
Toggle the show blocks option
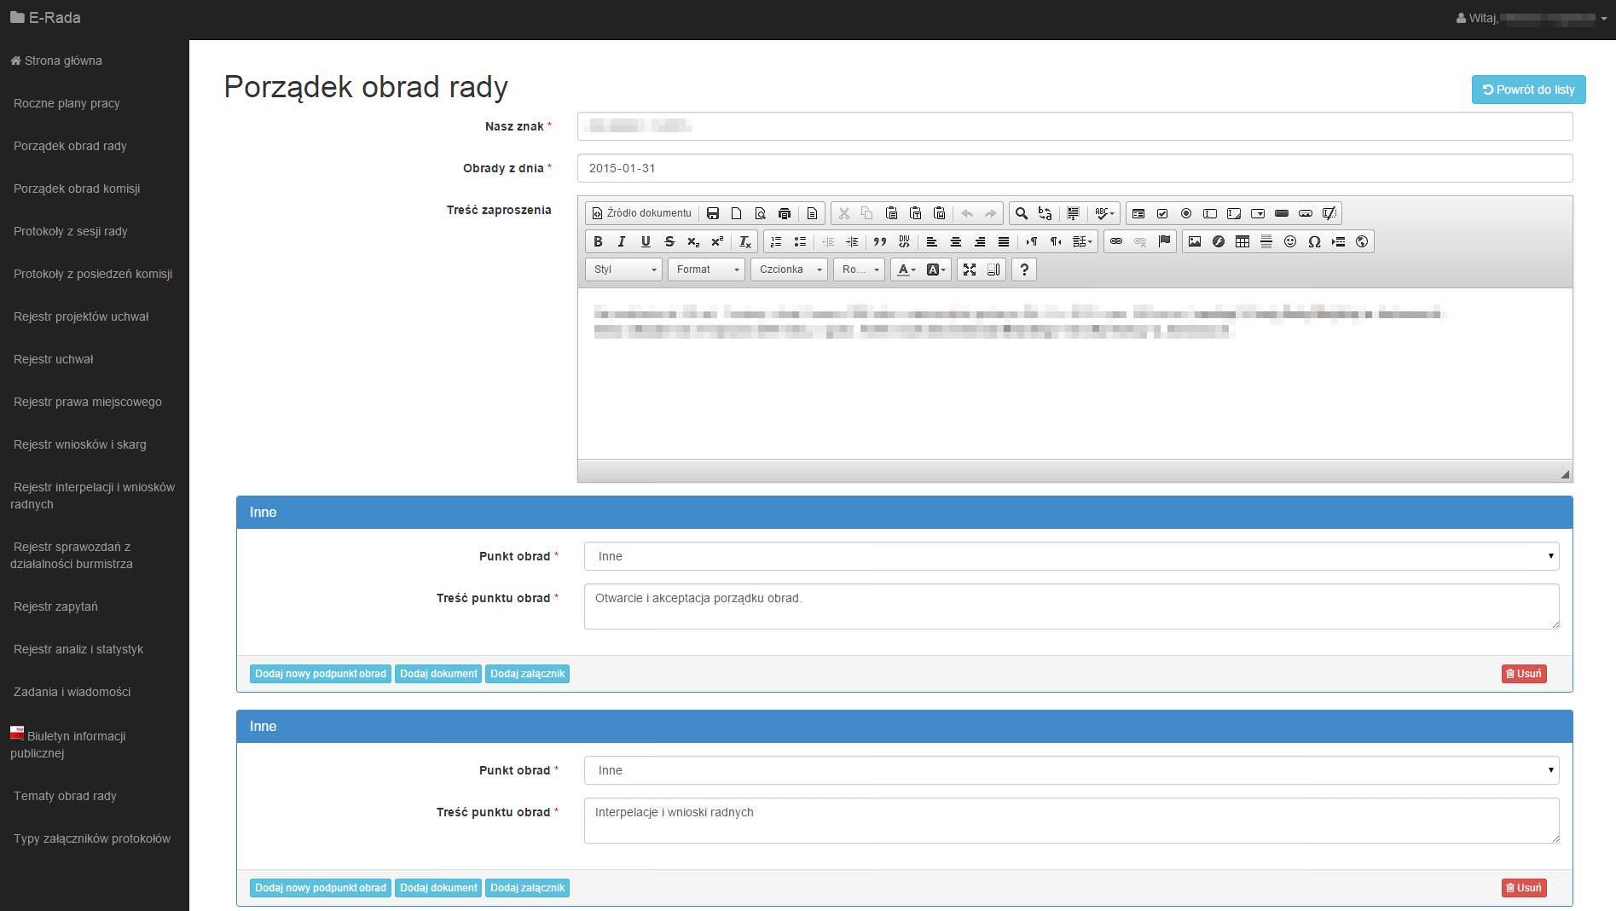993,270
